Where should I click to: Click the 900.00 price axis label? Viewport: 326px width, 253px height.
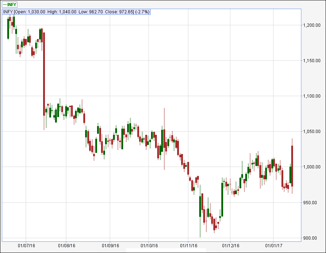312,238
